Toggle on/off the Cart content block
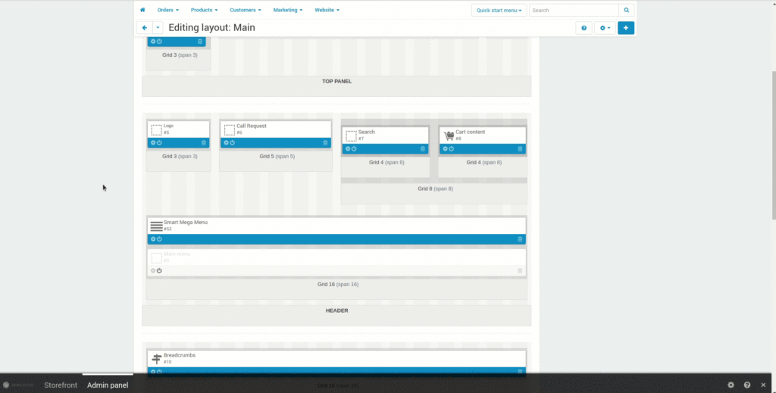The width and height of the screenshot is (776, 393). click(x=452, y=148)
